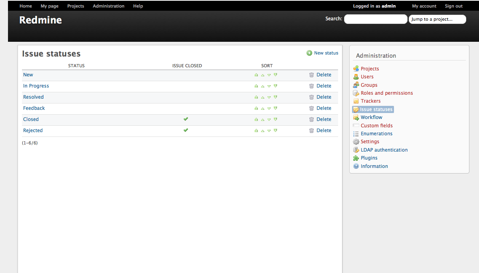Delete the Rejected status
The image size is (479, 273).
tap(320, 131)
